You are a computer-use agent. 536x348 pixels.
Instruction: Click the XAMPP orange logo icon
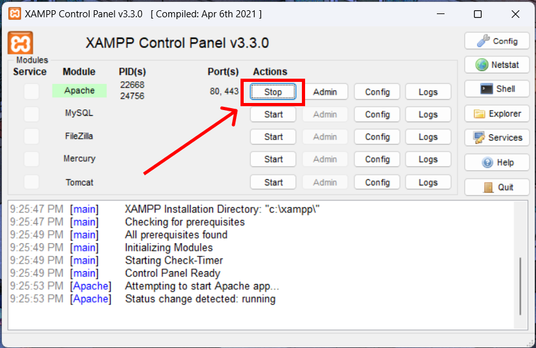click(20, 43)
